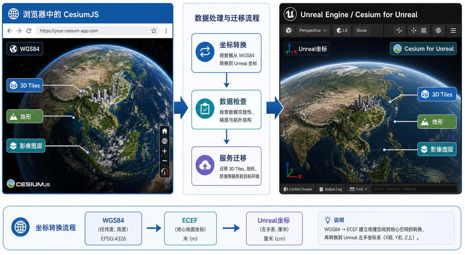Screen dimensions: 465x255
Task: Select the WGS84 EPSG:4326 box
Action: click(113, 228)
